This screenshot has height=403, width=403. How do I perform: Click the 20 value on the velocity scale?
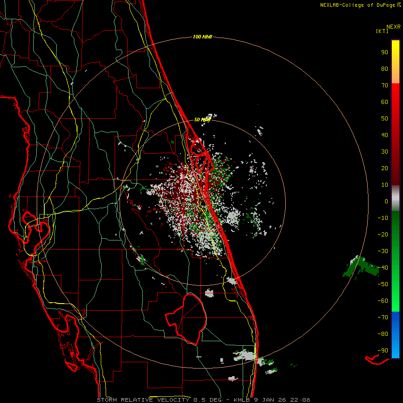pyautogui.click(x=385, y=168)
